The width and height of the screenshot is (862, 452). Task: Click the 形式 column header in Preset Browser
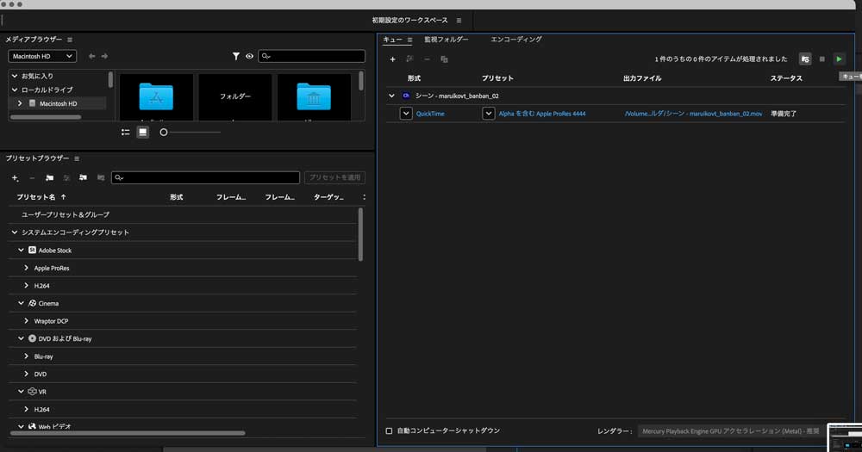point(177,197)
